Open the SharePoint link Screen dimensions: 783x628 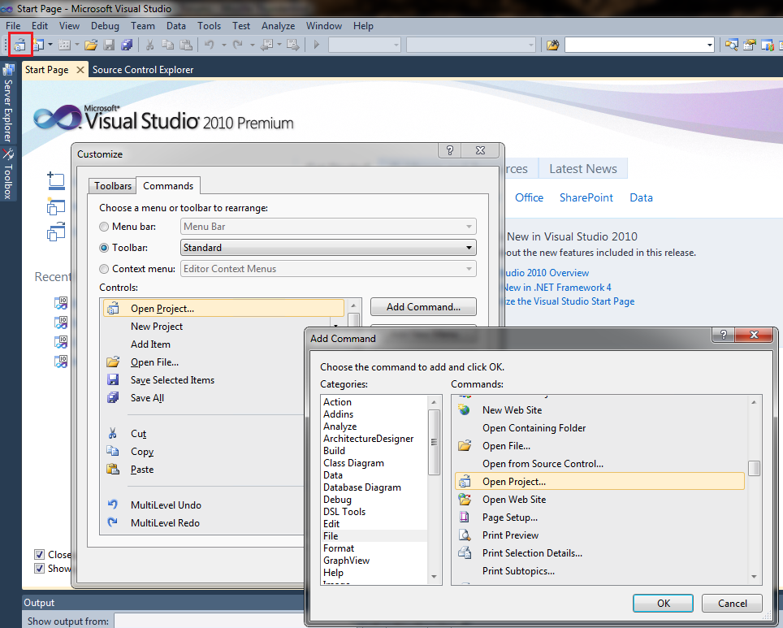[586, 198]
